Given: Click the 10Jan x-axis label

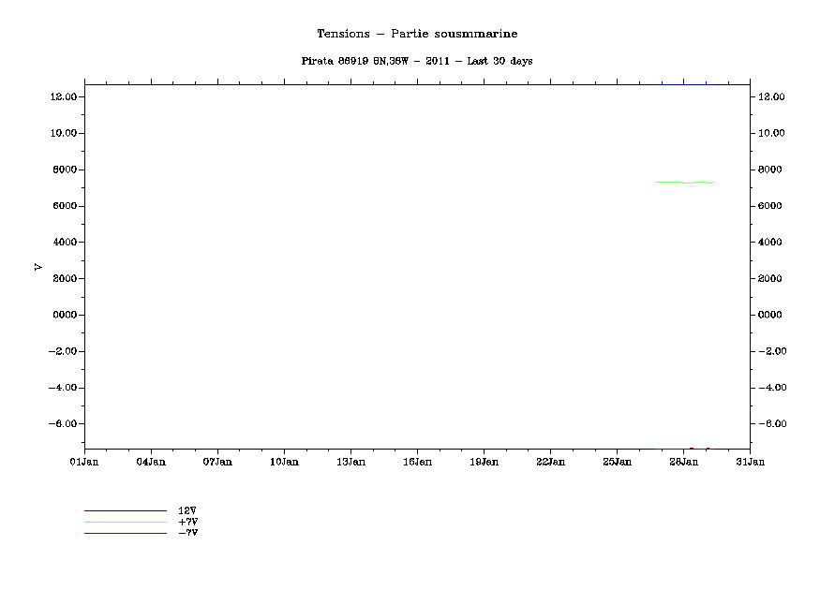Looking at the screenshot, I should coord(284,462).
